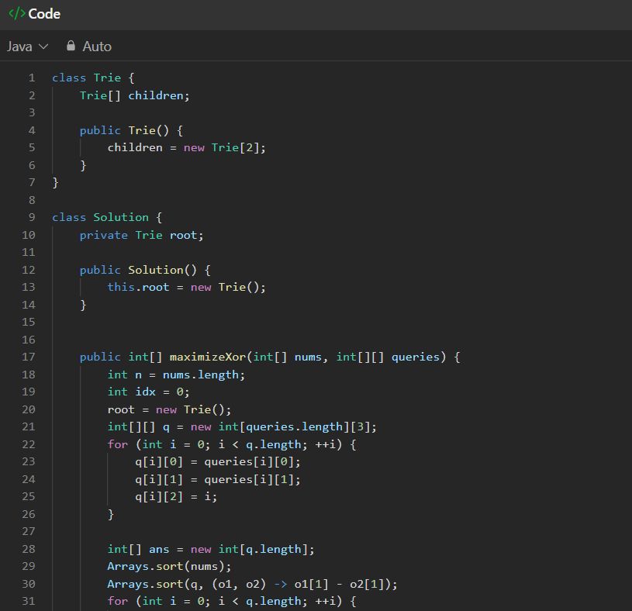Click 'int[] ans = new int[q.length];' line
632x611 pixels.
click(x=211, y=549)
